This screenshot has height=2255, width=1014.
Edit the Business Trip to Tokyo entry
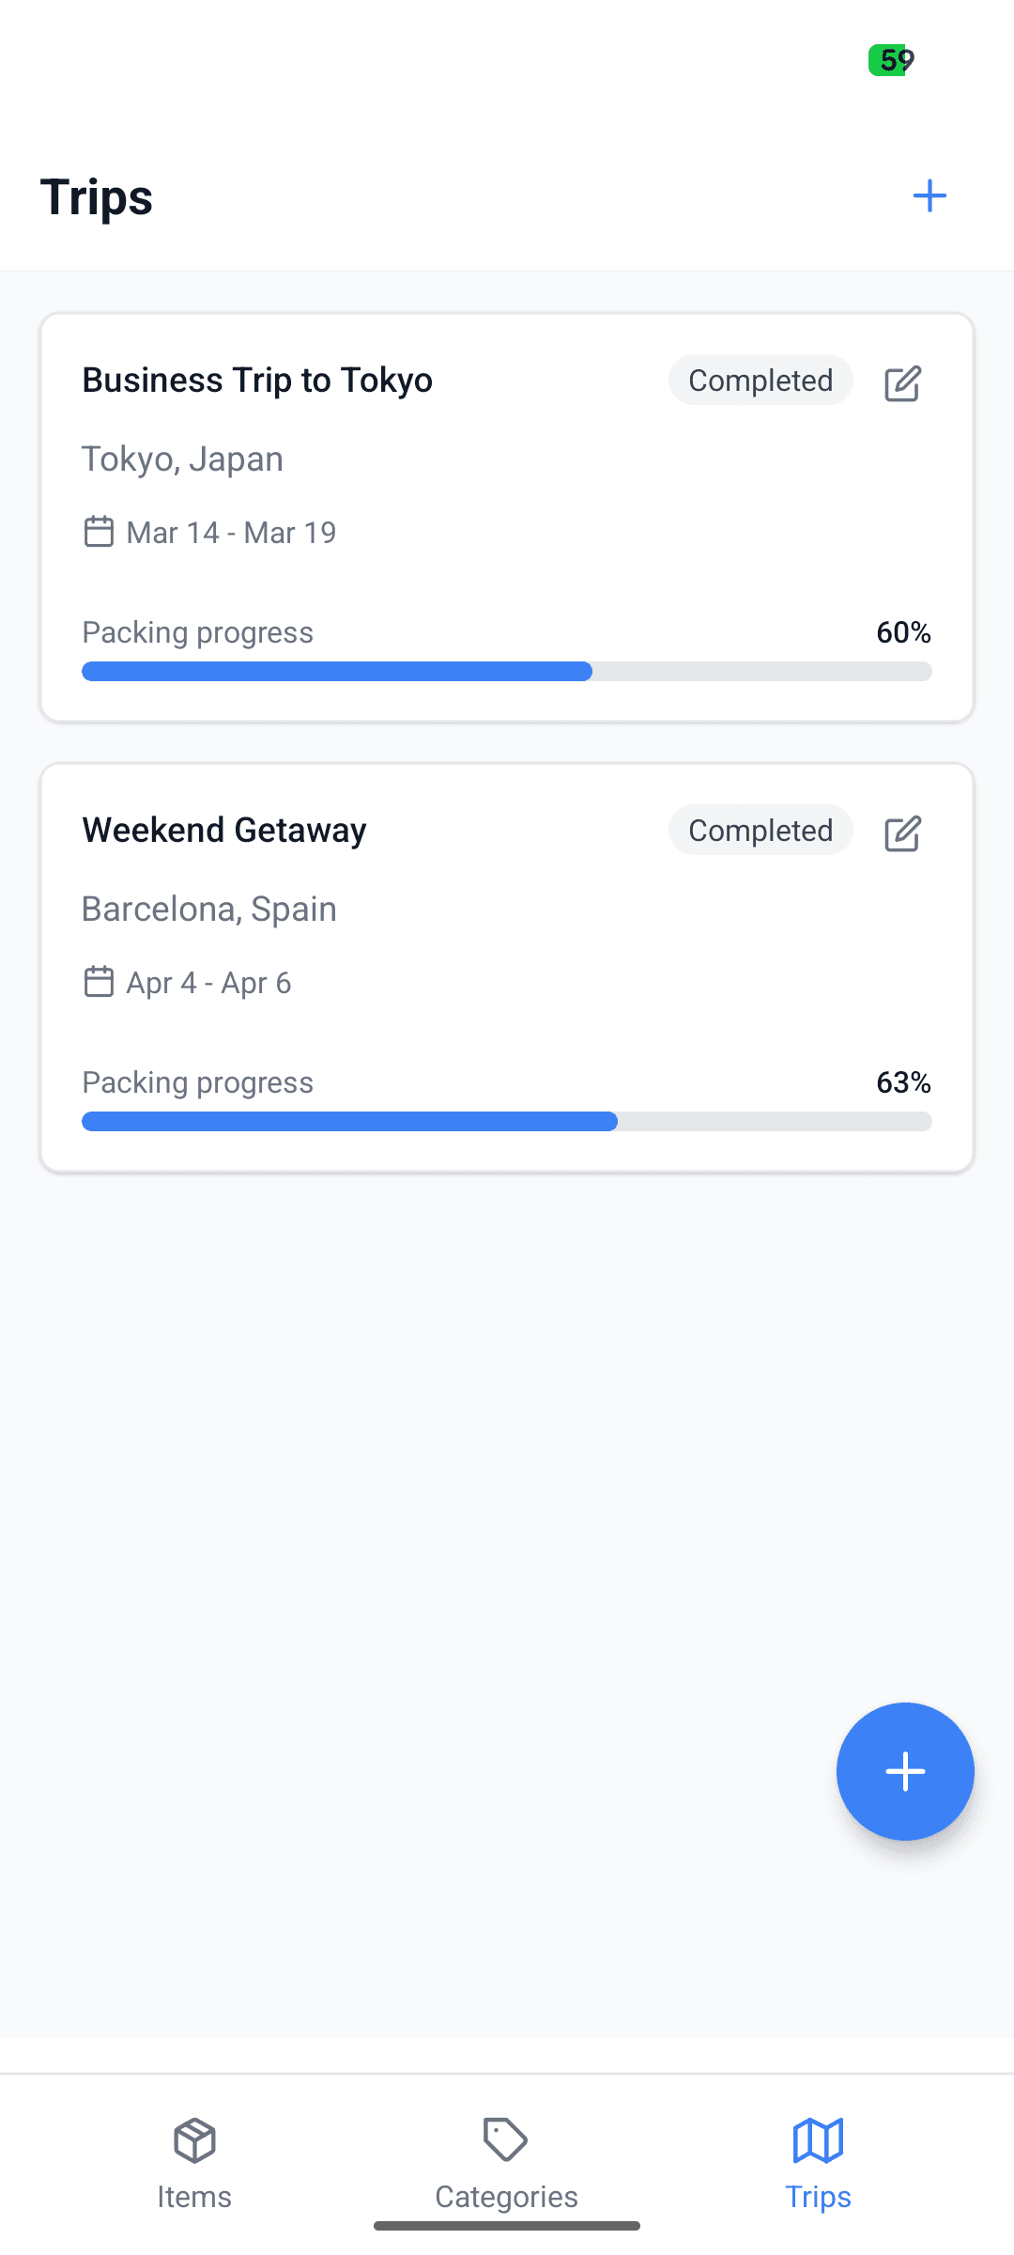tap(902, 382)
